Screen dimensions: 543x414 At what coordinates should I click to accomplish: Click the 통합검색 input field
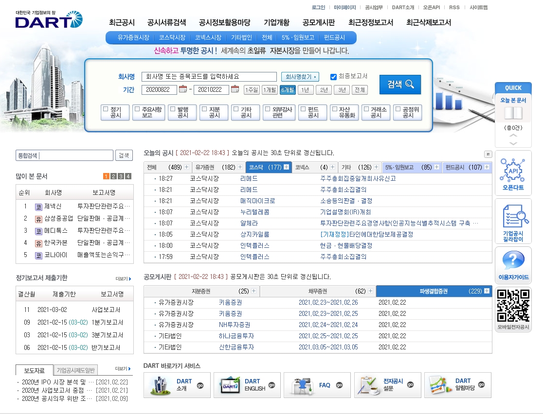[64, 155]
